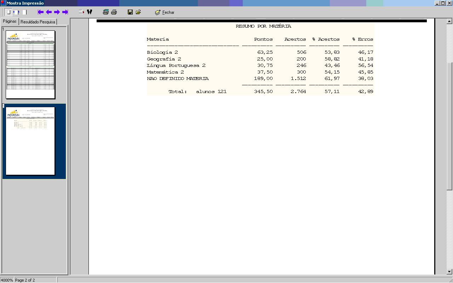
Task: Click the first page navigation arrow
Action: (x=41, y=12)
